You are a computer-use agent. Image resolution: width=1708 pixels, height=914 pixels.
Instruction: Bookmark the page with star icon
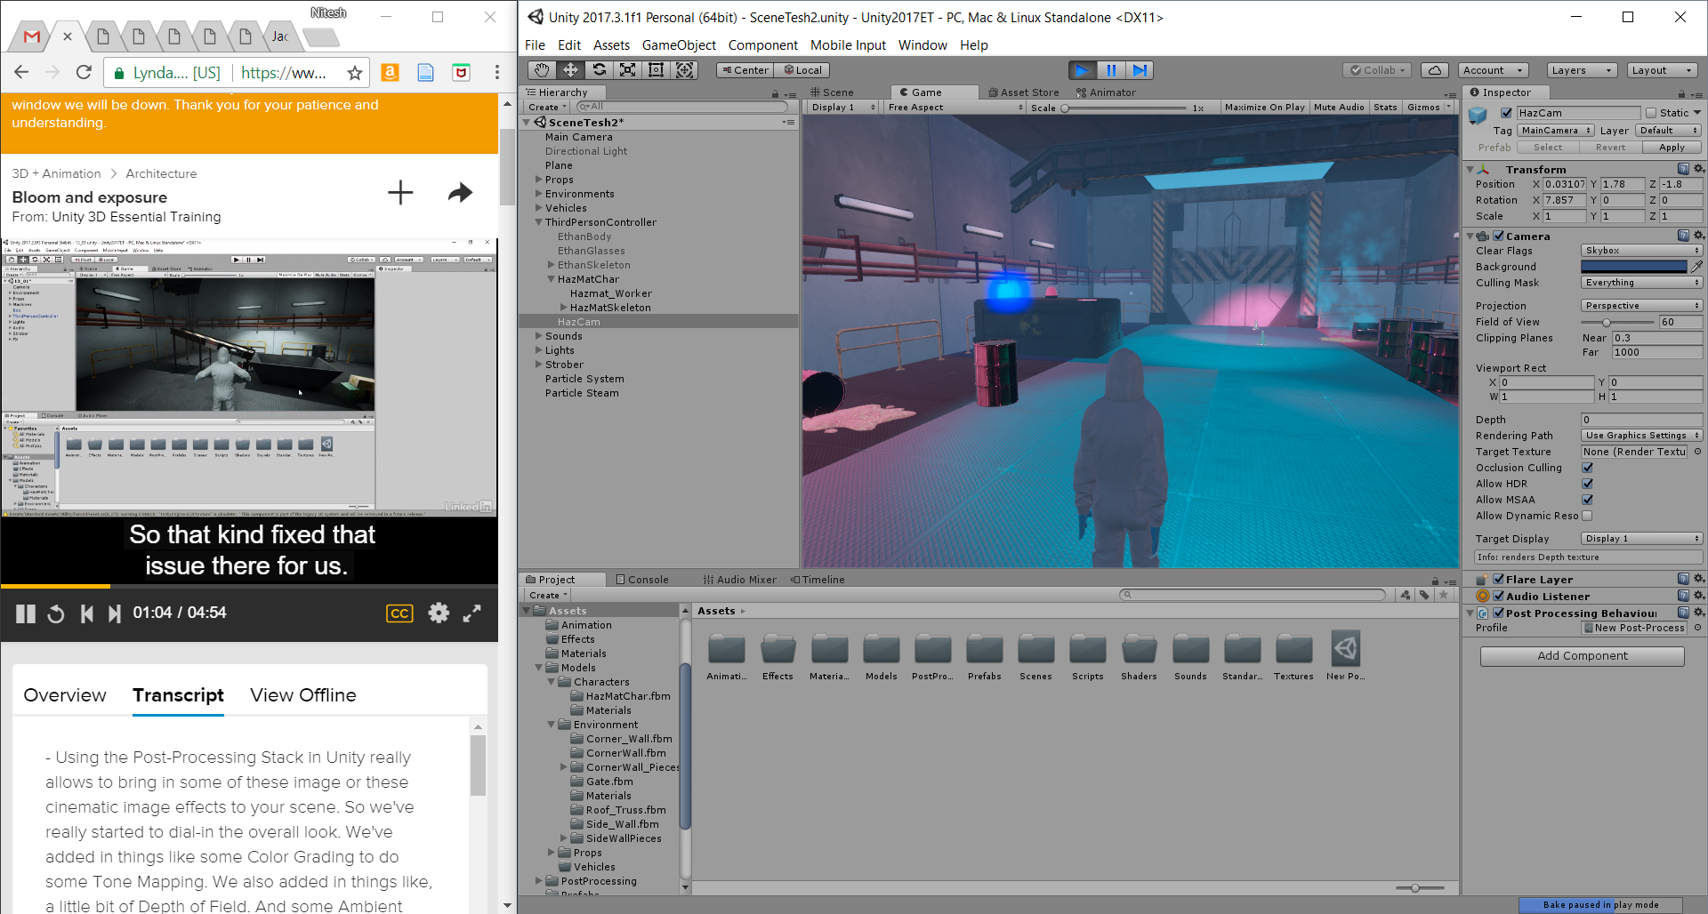tap(354, 73)
